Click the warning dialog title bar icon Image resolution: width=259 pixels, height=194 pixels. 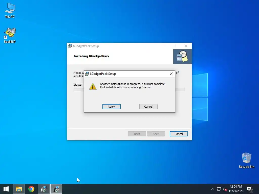pos(87,74)
